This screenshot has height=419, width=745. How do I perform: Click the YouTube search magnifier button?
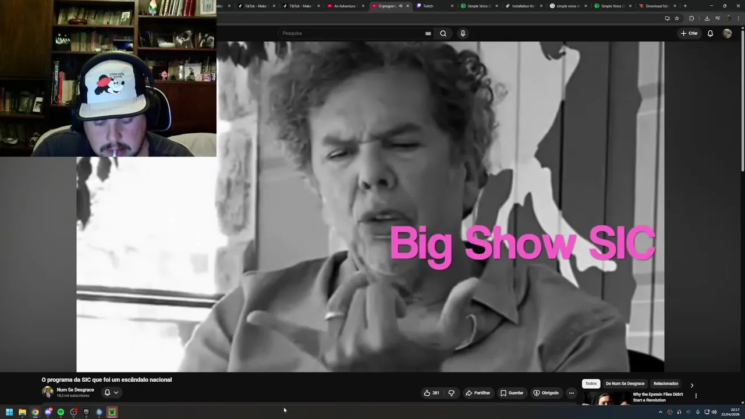443,33
